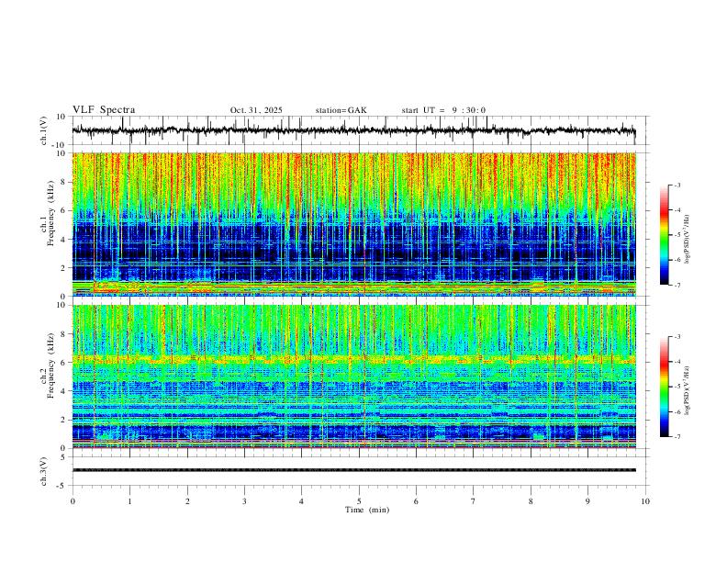Click the '-3' tick on upper colorbar
The height and width of the screenshot is (562, 727).
tap(677, 185)
